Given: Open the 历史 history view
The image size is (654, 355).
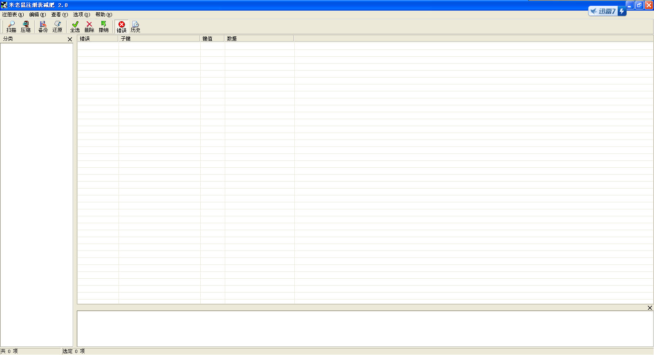Looking at the screenshot, I should 135,27.
